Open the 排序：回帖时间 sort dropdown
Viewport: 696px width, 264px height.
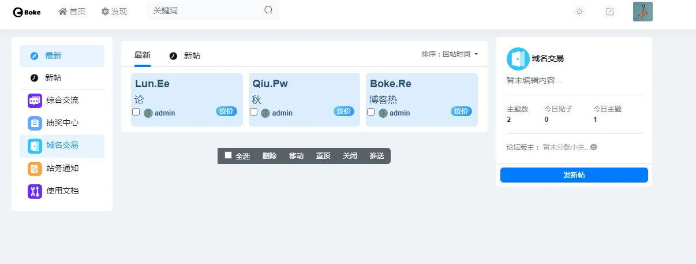click(450, 54)
